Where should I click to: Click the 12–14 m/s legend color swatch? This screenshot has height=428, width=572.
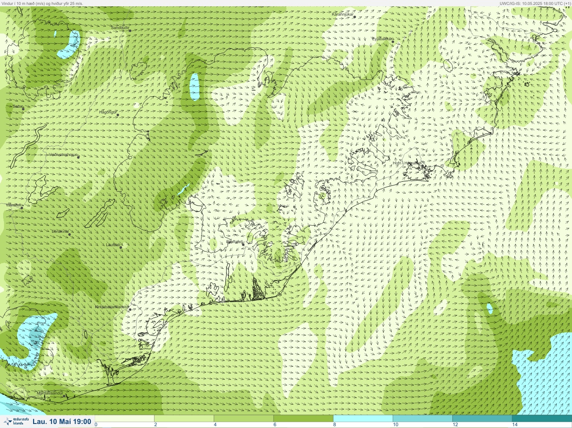[482, 419]
